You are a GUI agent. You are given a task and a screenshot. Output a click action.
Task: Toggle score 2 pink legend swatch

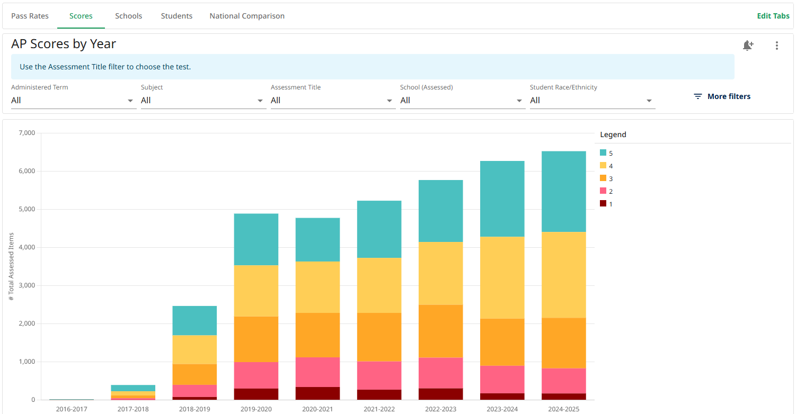pyautogui.click(x=603, y=191)
